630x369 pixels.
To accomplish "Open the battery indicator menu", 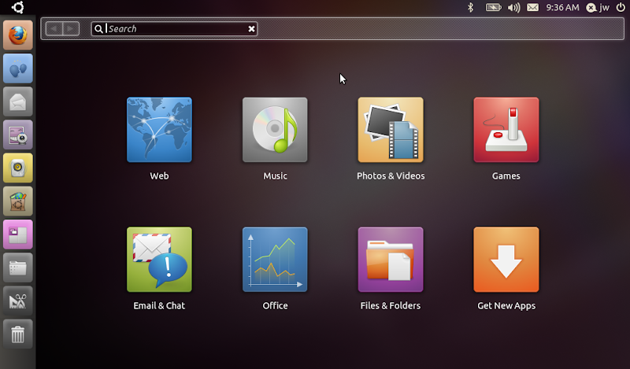I will (494, 7).
